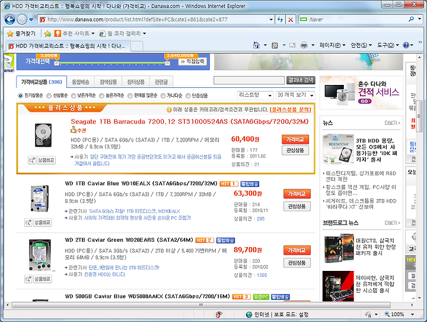Open the 플러스상품 문의 link

pos(290,109)
